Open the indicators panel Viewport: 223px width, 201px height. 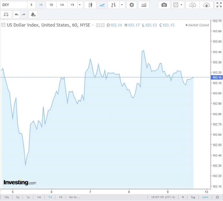144,5
